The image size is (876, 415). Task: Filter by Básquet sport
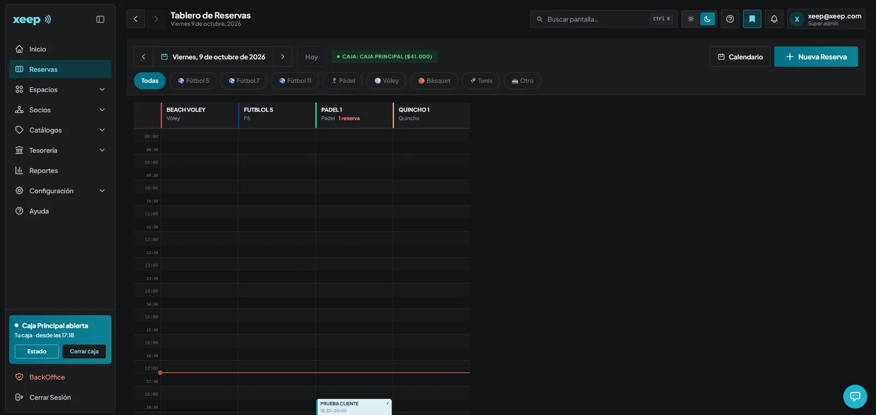point(434,80)
